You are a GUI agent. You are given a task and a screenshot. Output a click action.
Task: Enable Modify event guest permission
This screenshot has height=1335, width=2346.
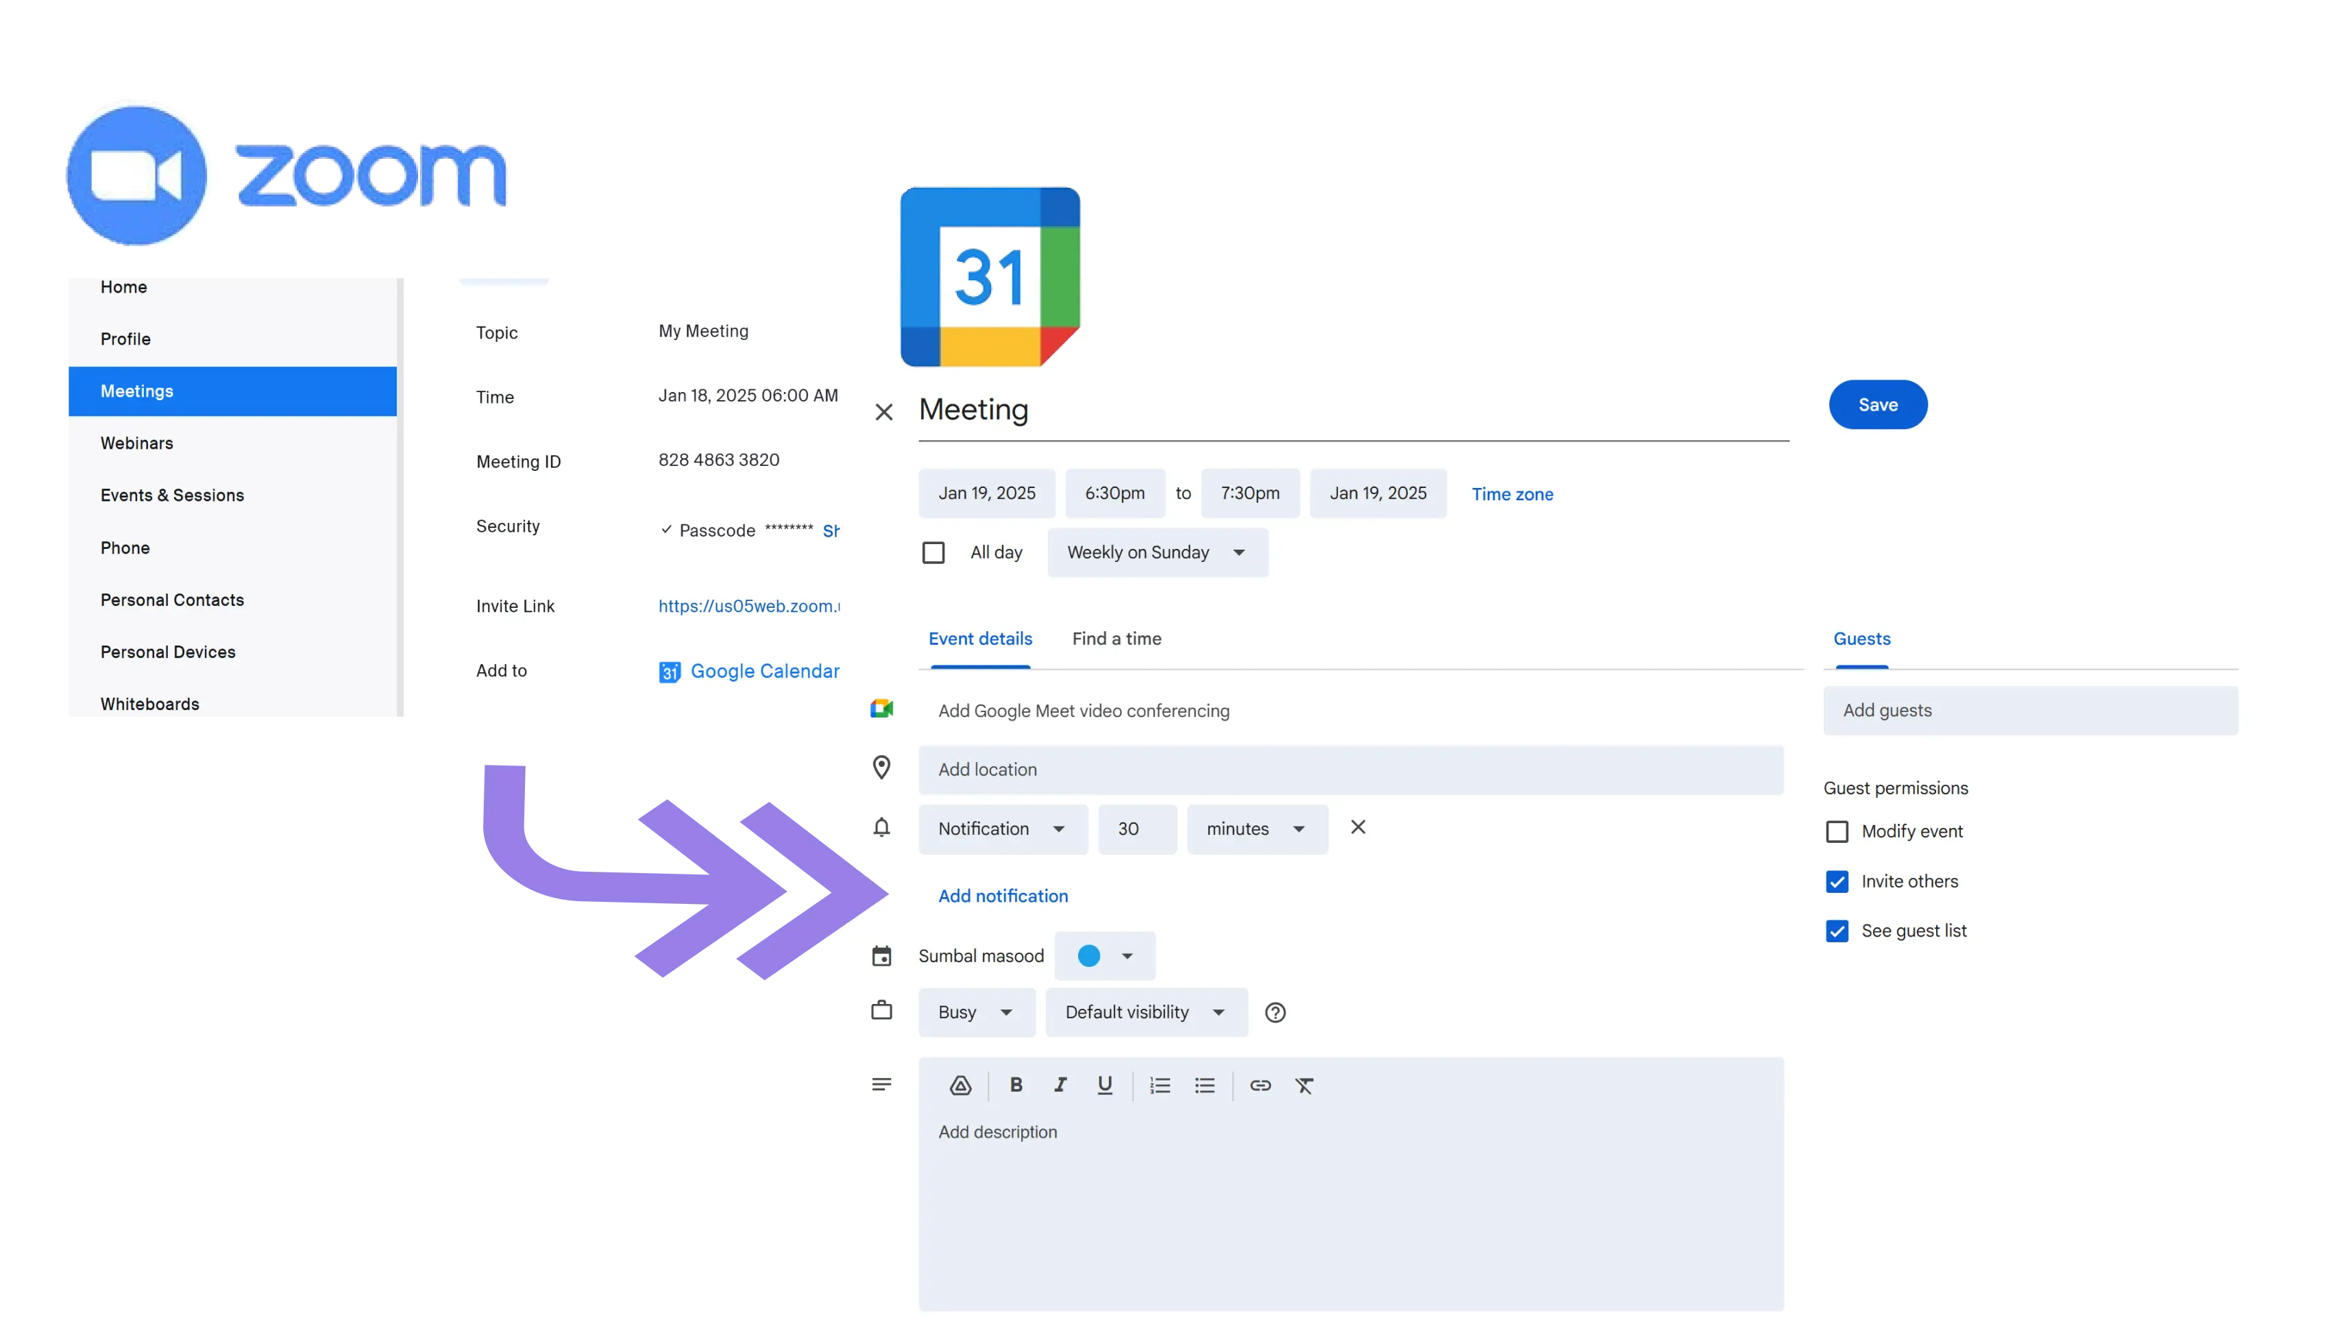tap(1836, 831)
